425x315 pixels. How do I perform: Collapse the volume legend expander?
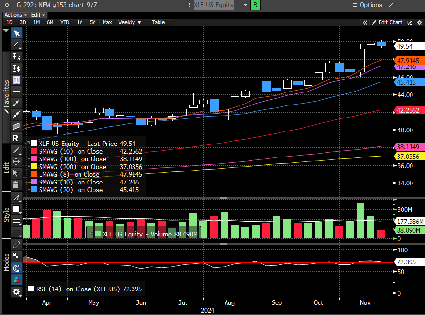point(92,234)
